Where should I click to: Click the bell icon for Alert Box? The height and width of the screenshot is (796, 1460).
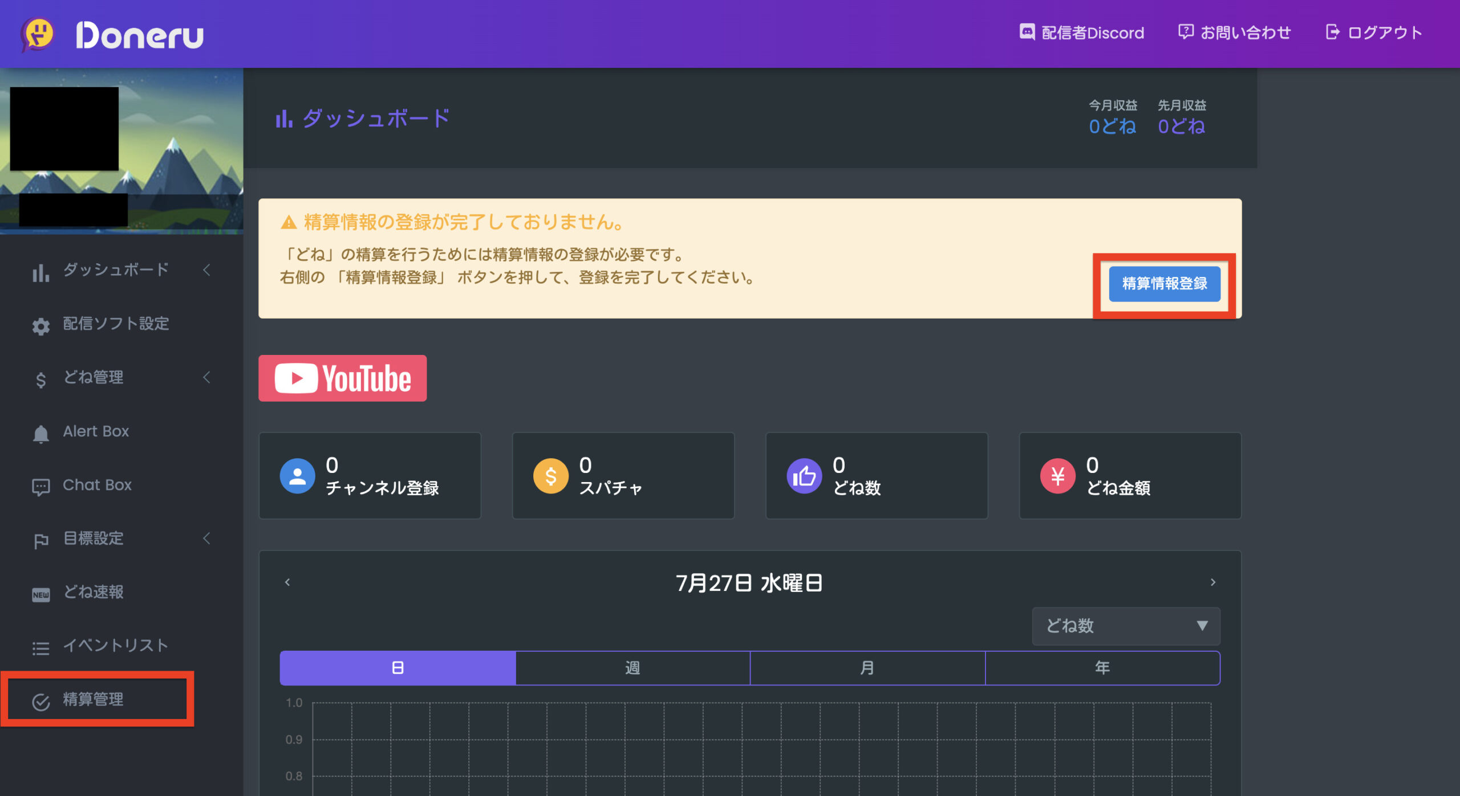[40, 434]
